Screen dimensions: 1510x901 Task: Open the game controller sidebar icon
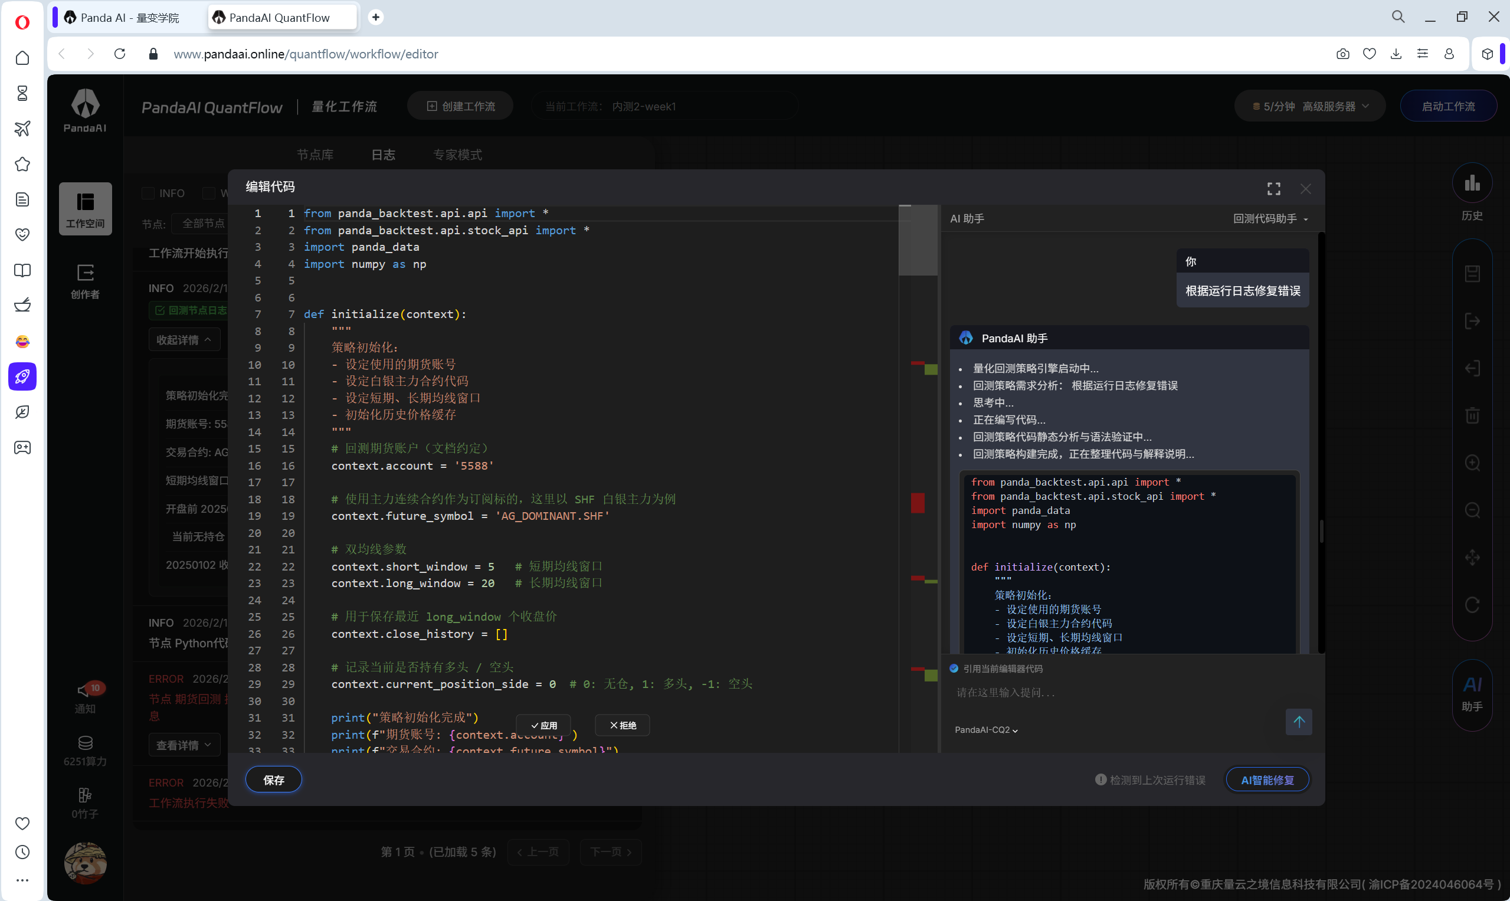coord(22,447)
